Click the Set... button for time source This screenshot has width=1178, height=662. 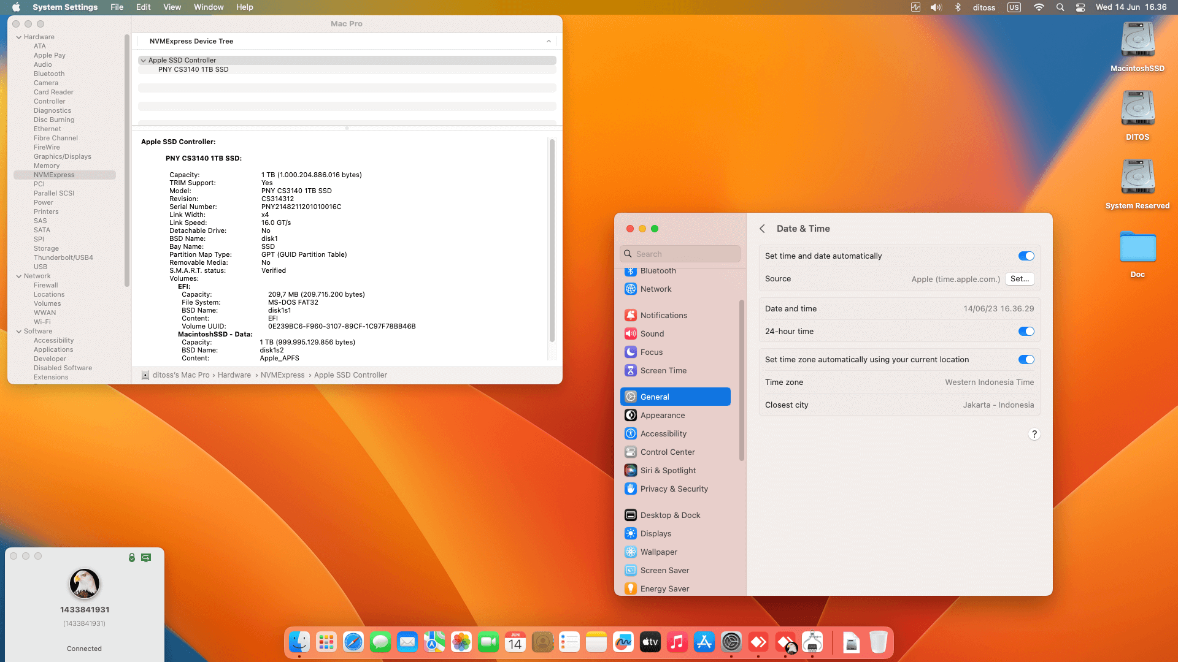click(x=1020, y=279)
